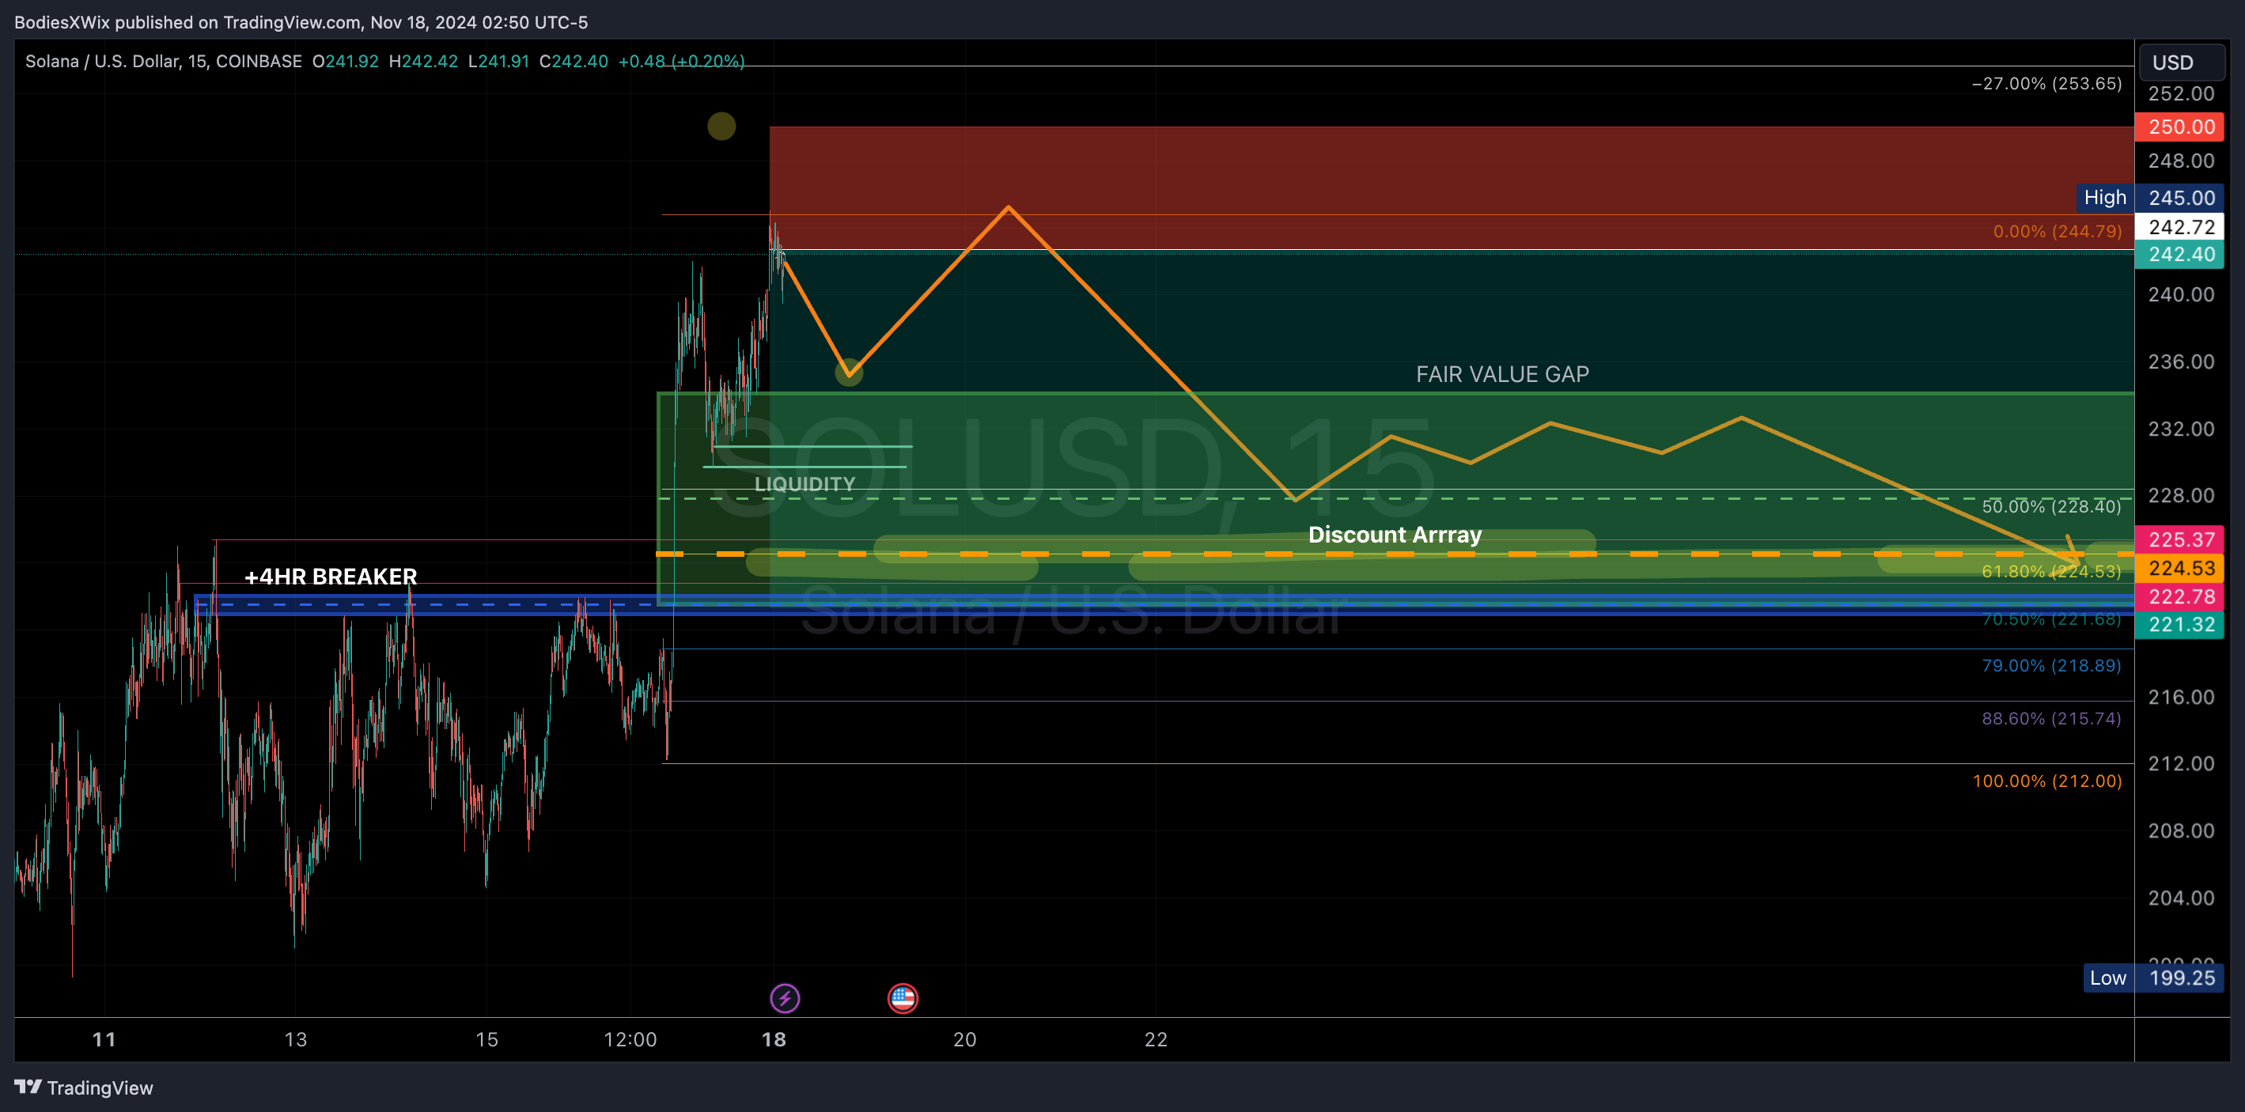Click the 88.60% (215.74) fib level label
This screenshot has width=2245, height=1112.
coord(2051,718)
